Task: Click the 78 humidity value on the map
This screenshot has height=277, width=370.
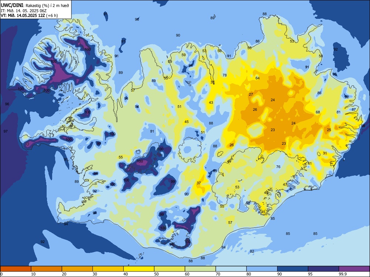Action: click(x=225, y=75)
